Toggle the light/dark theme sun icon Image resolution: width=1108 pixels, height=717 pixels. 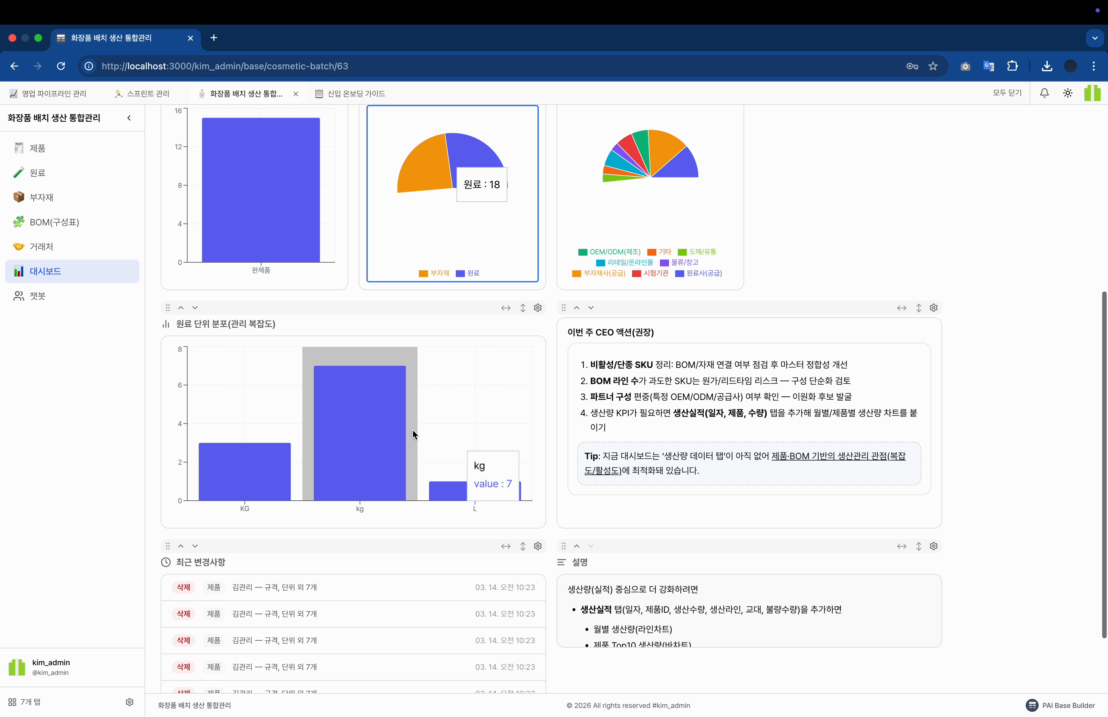(1068, 93)
